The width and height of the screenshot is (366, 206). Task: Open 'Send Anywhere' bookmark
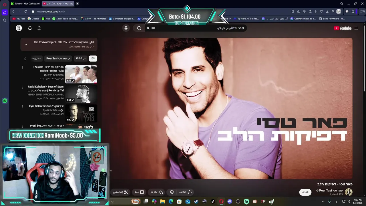332,19
